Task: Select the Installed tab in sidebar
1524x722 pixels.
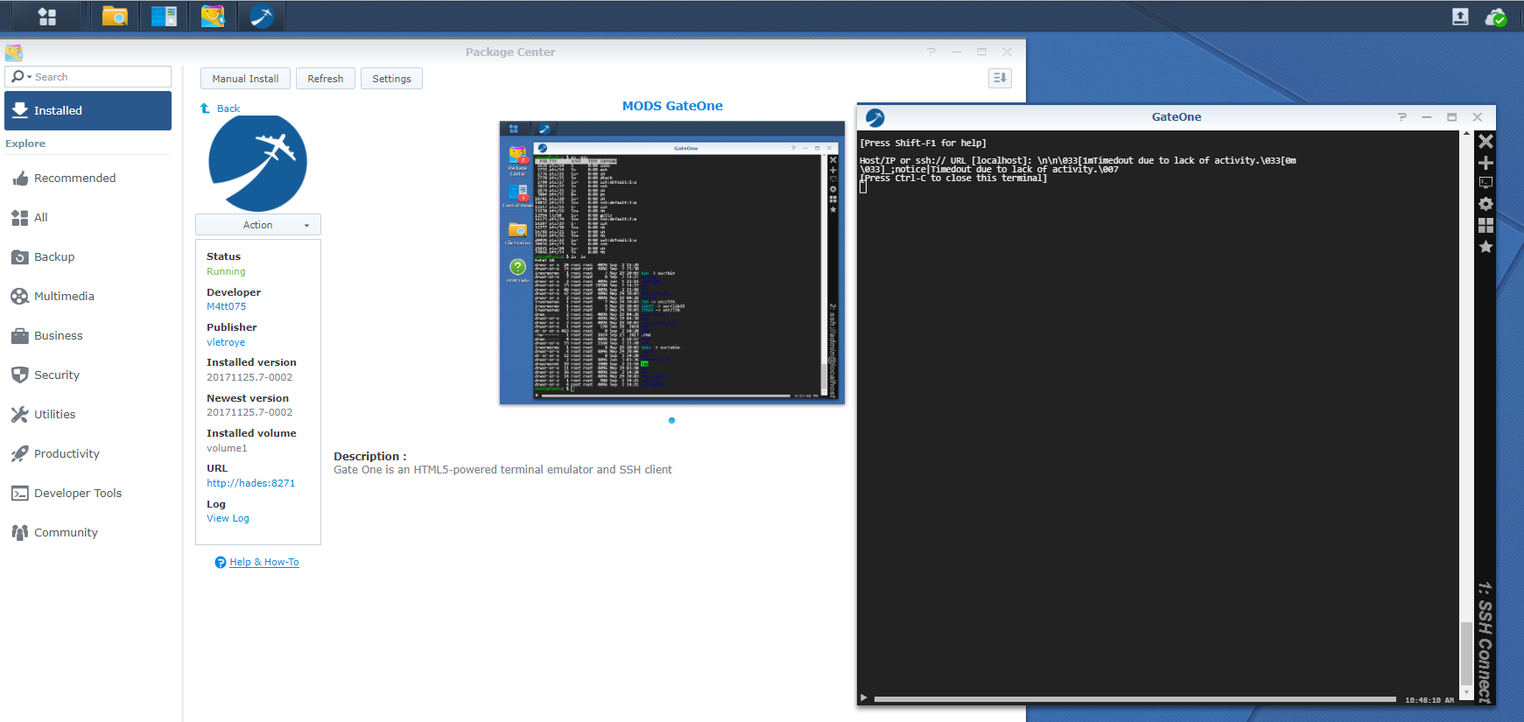Action: [88, 110]
